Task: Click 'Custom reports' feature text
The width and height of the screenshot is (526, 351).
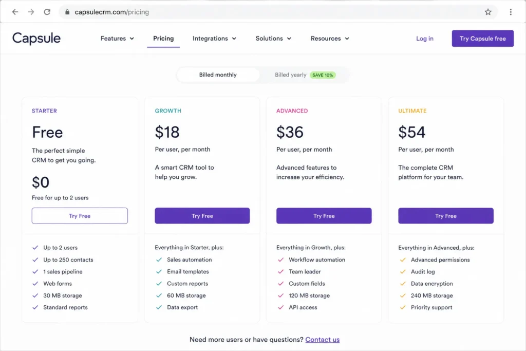Action: tap(187, 284)
